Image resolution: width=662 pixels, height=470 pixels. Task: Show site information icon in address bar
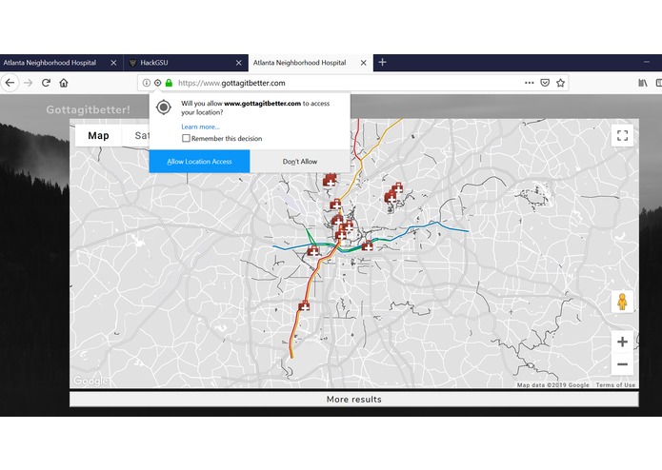146,83
